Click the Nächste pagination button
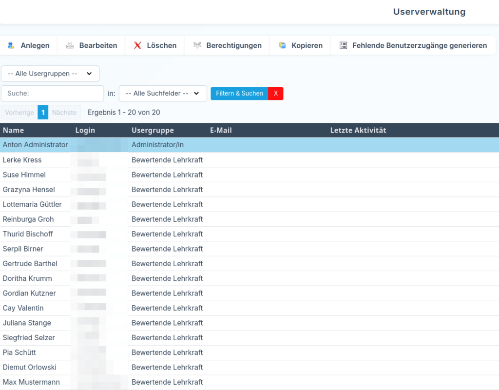The image size is (499, 390). point(64,113)
